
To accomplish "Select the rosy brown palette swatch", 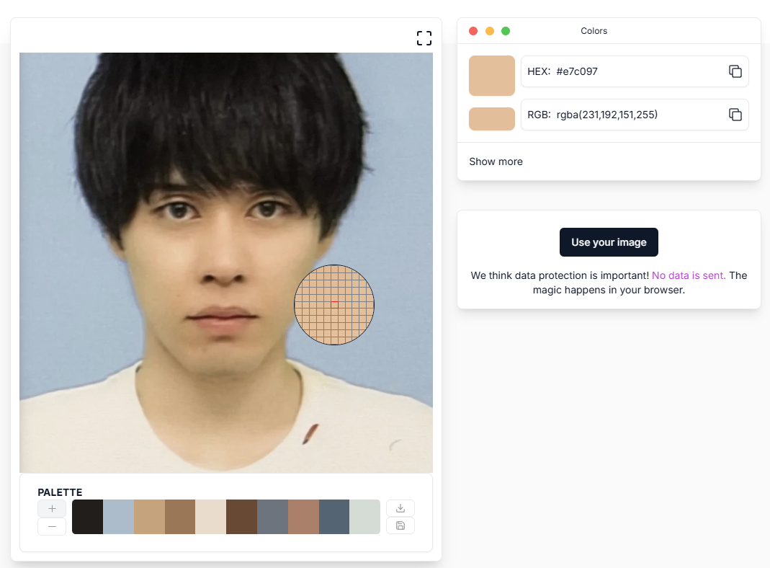I will tap(303, 517).
